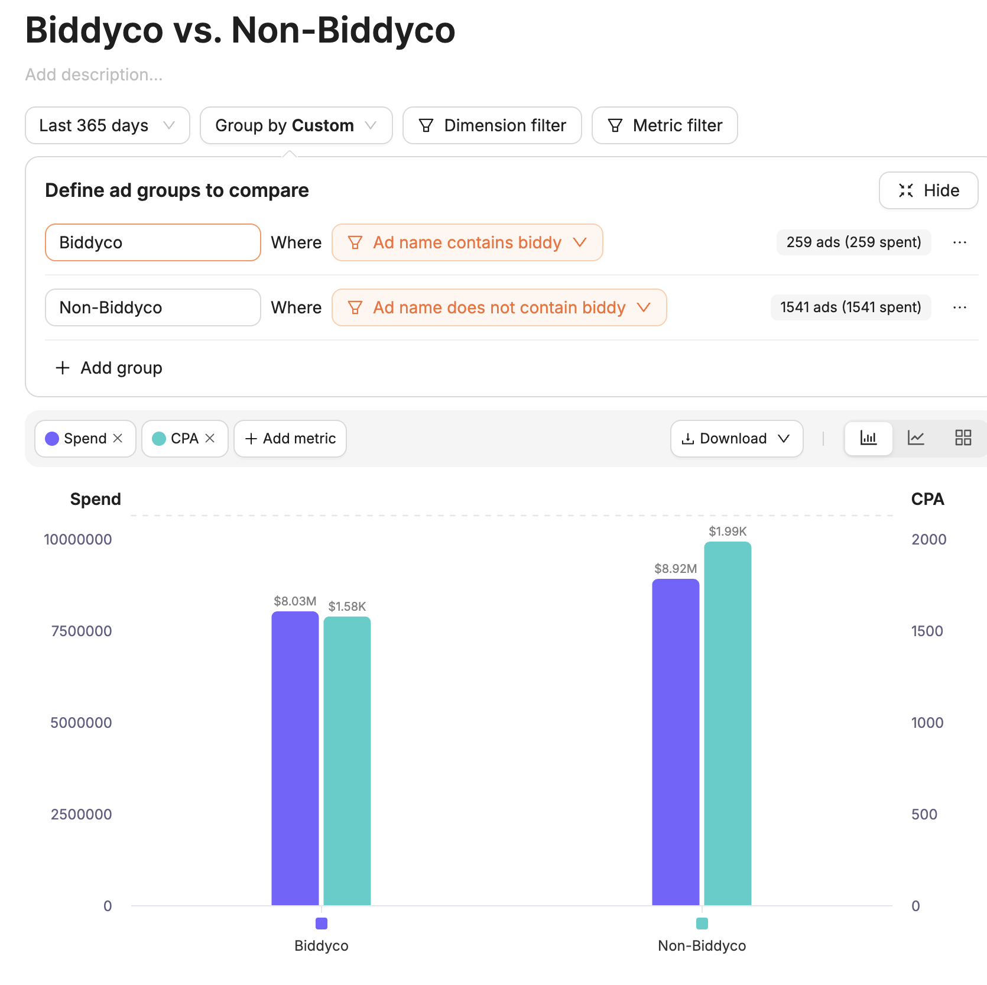Click the '259 ads (259 spent)' badge

853,242
